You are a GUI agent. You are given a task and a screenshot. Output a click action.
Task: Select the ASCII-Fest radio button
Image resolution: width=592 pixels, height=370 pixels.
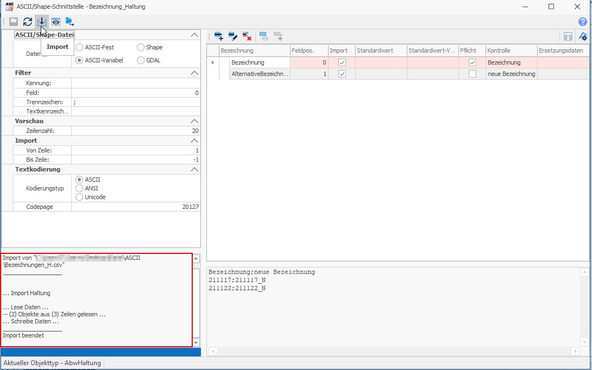pos(80,47)
